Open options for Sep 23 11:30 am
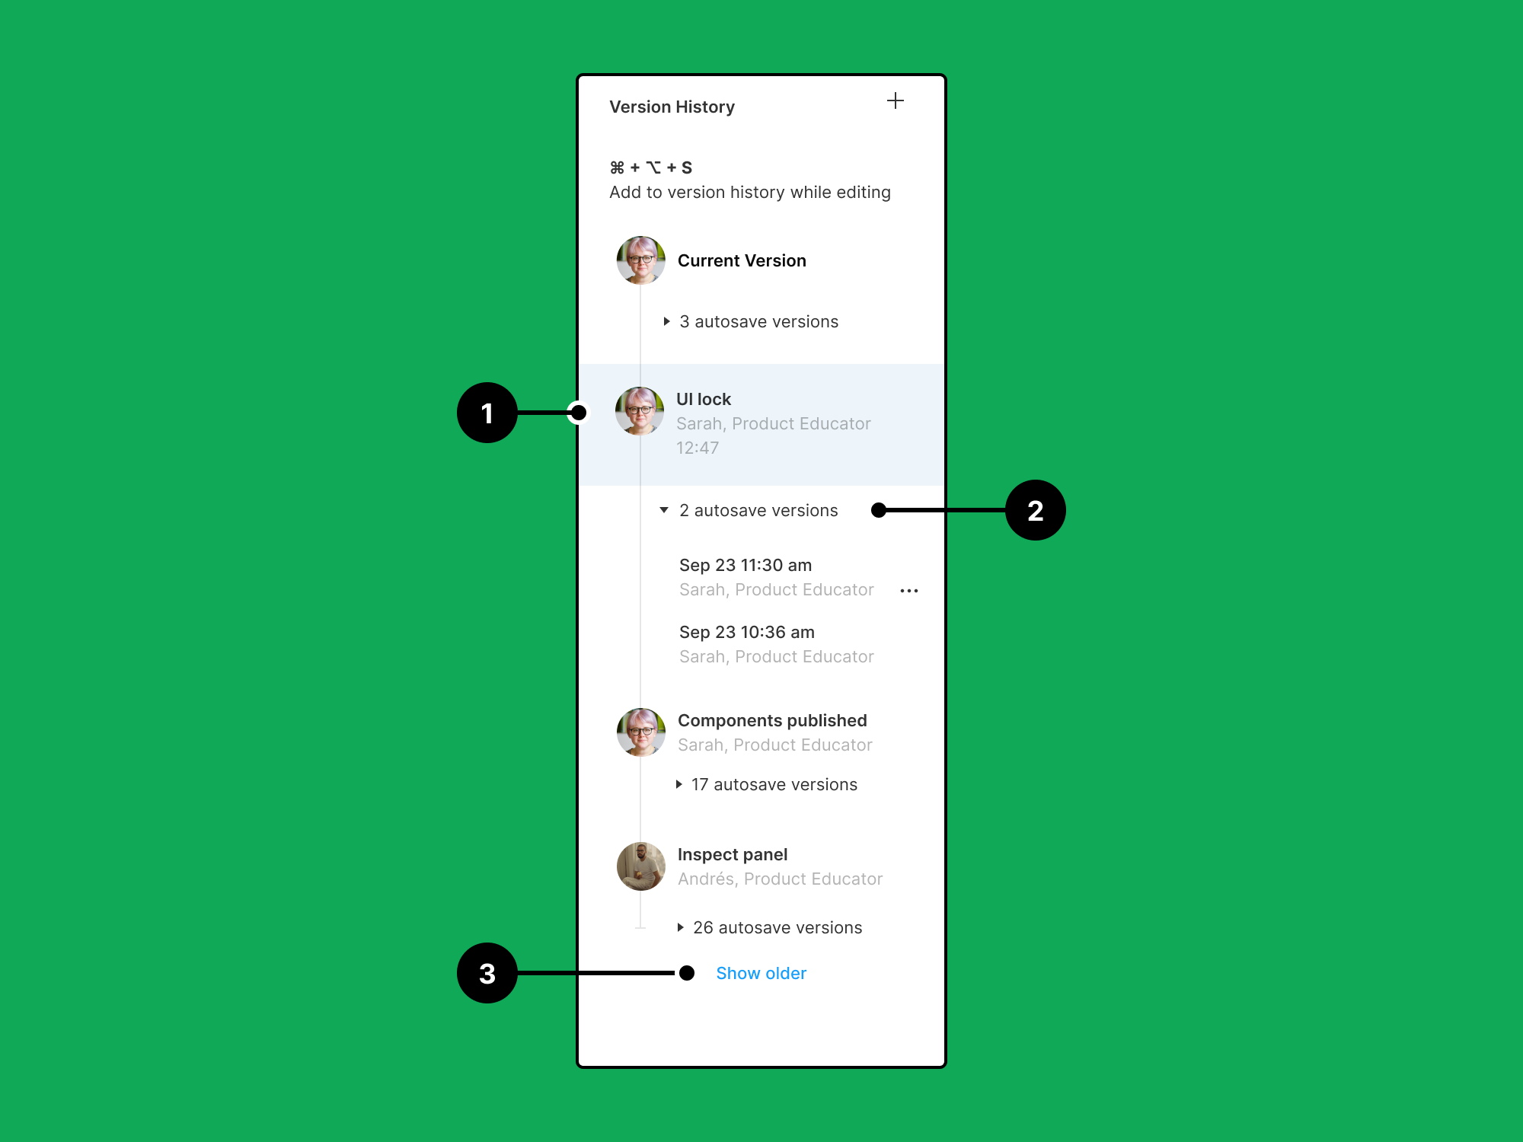 click(915, 589)
